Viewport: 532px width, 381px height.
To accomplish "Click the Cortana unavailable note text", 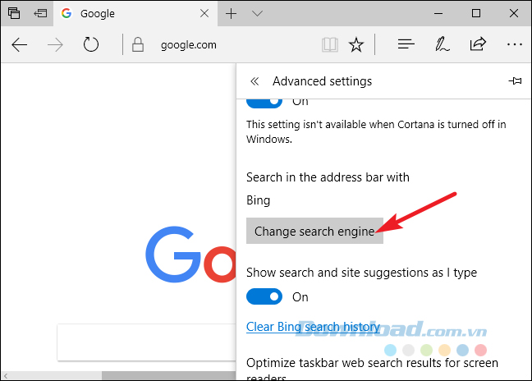I will click(376, 131).
